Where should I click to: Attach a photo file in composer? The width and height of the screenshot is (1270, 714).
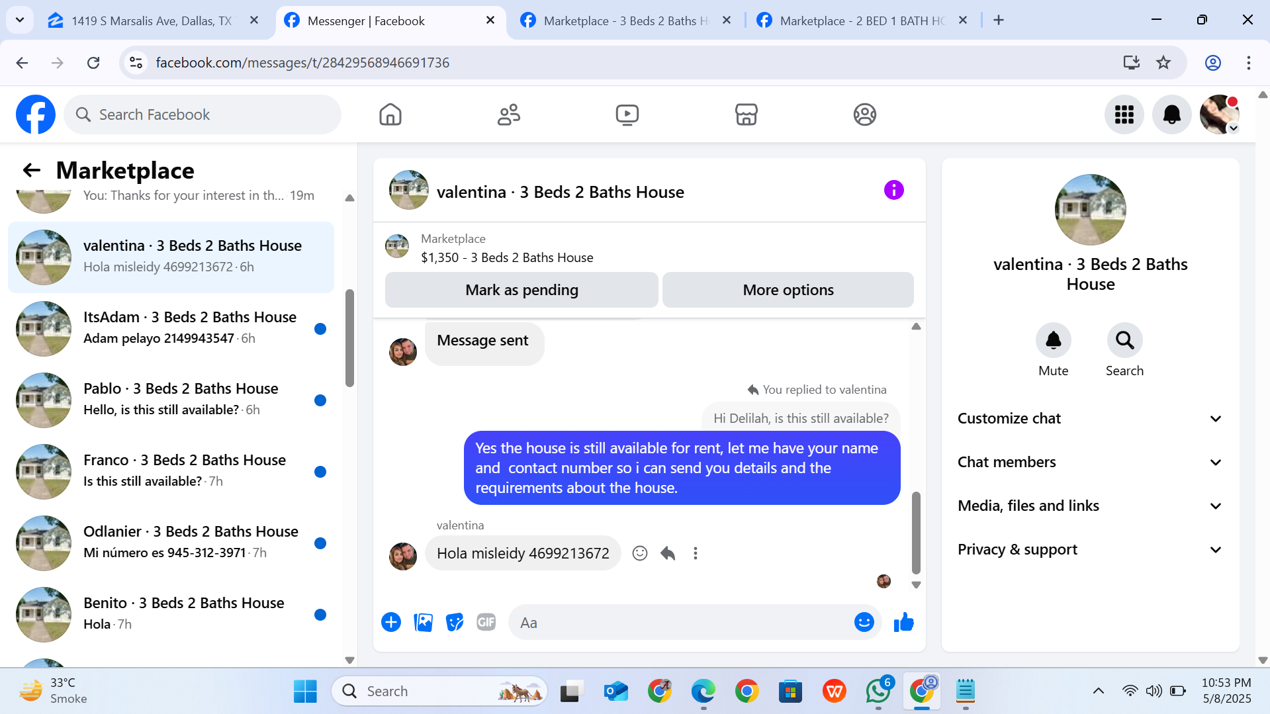(x=423, y=622)
